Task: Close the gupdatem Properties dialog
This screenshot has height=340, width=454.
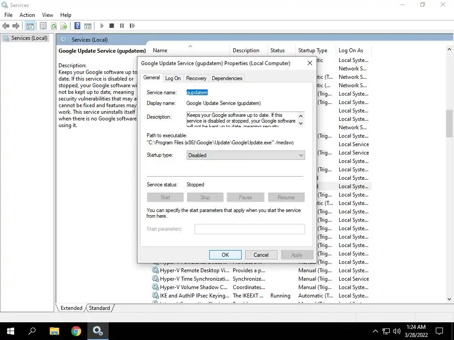Action: [x=309, y=63]
